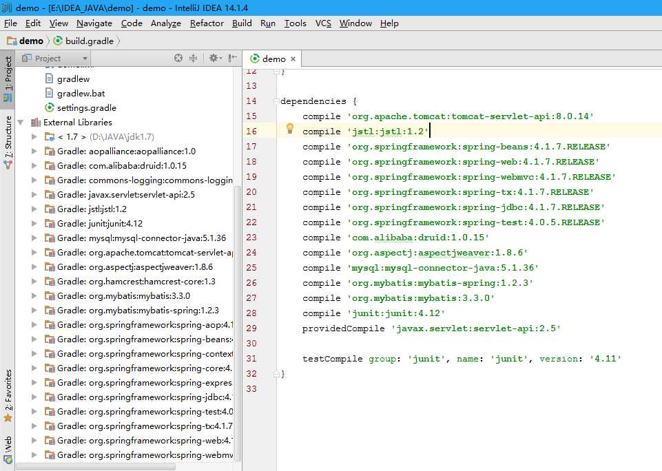Expand Gradle: com.alibaba:druid:1.0.15 node

tap(34, 165)
